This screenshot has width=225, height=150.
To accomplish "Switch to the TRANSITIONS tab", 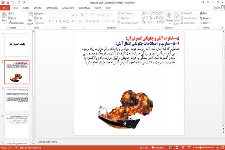I will (51, 8).
